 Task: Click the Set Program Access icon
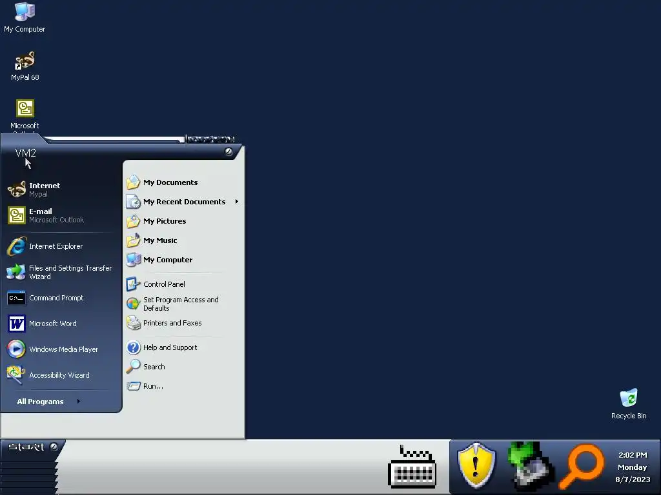[133, 304]
